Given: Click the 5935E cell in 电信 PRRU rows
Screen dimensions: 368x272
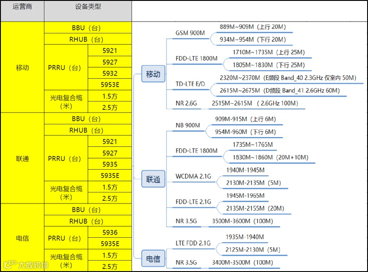Looking at the screenshot, I should pyautogui.click(x=110, y=243).
